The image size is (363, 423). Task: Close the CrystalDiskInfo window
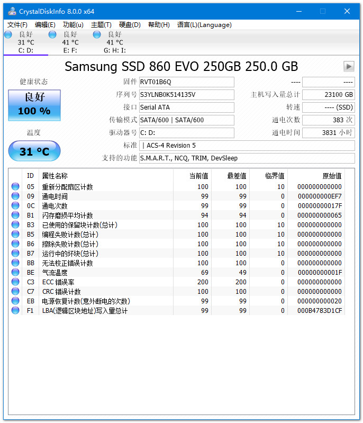coord(347,11)
